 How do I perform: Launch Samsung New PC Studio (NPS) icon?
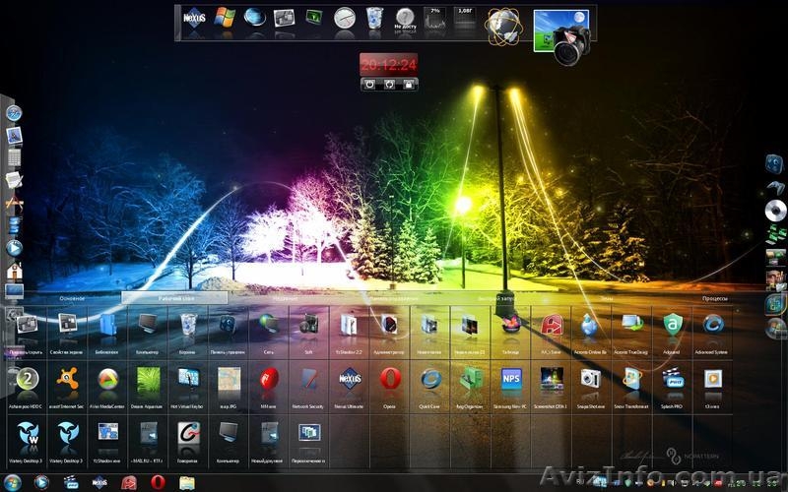511,378
